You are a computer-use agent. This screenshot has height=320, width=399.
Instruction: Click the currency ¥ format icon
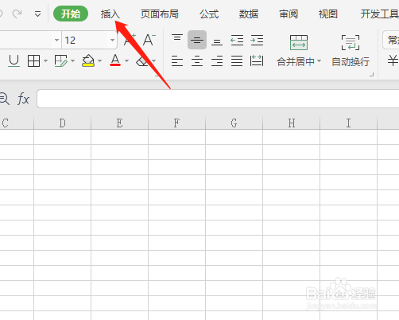[x=393, y=60]
